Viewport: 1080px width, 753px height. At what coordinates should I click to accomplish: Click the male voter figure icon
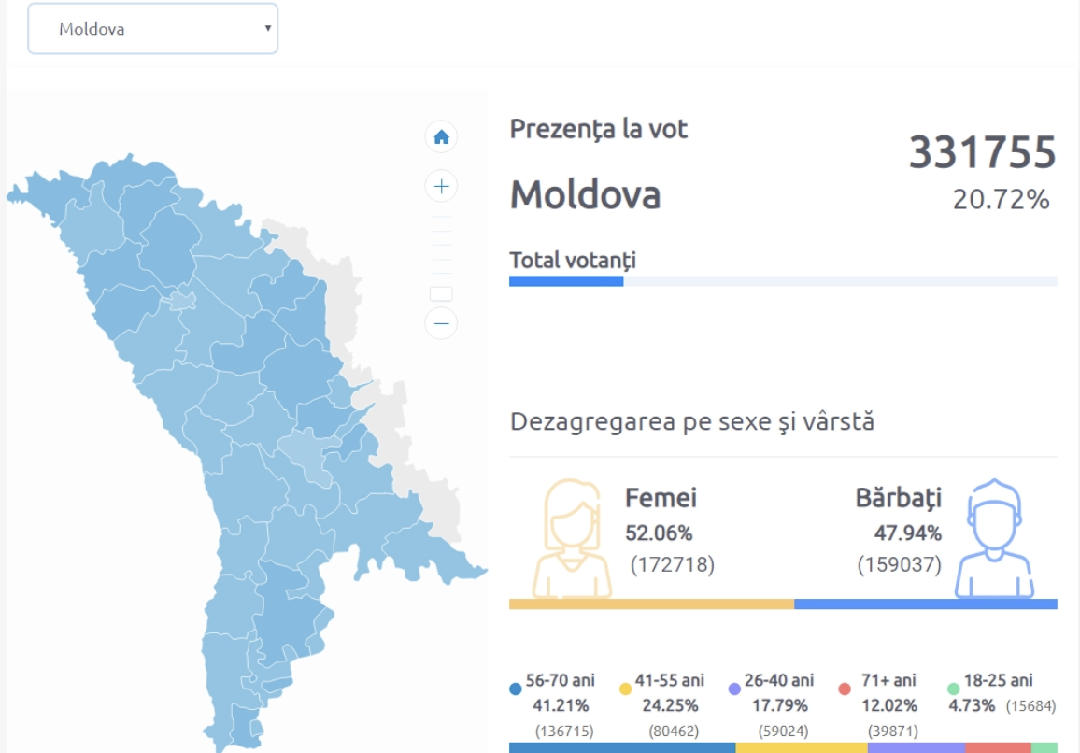point(994,539)
